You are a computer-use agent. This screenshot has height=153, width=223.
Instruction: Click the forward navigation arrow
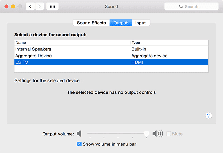pos(39,6)
